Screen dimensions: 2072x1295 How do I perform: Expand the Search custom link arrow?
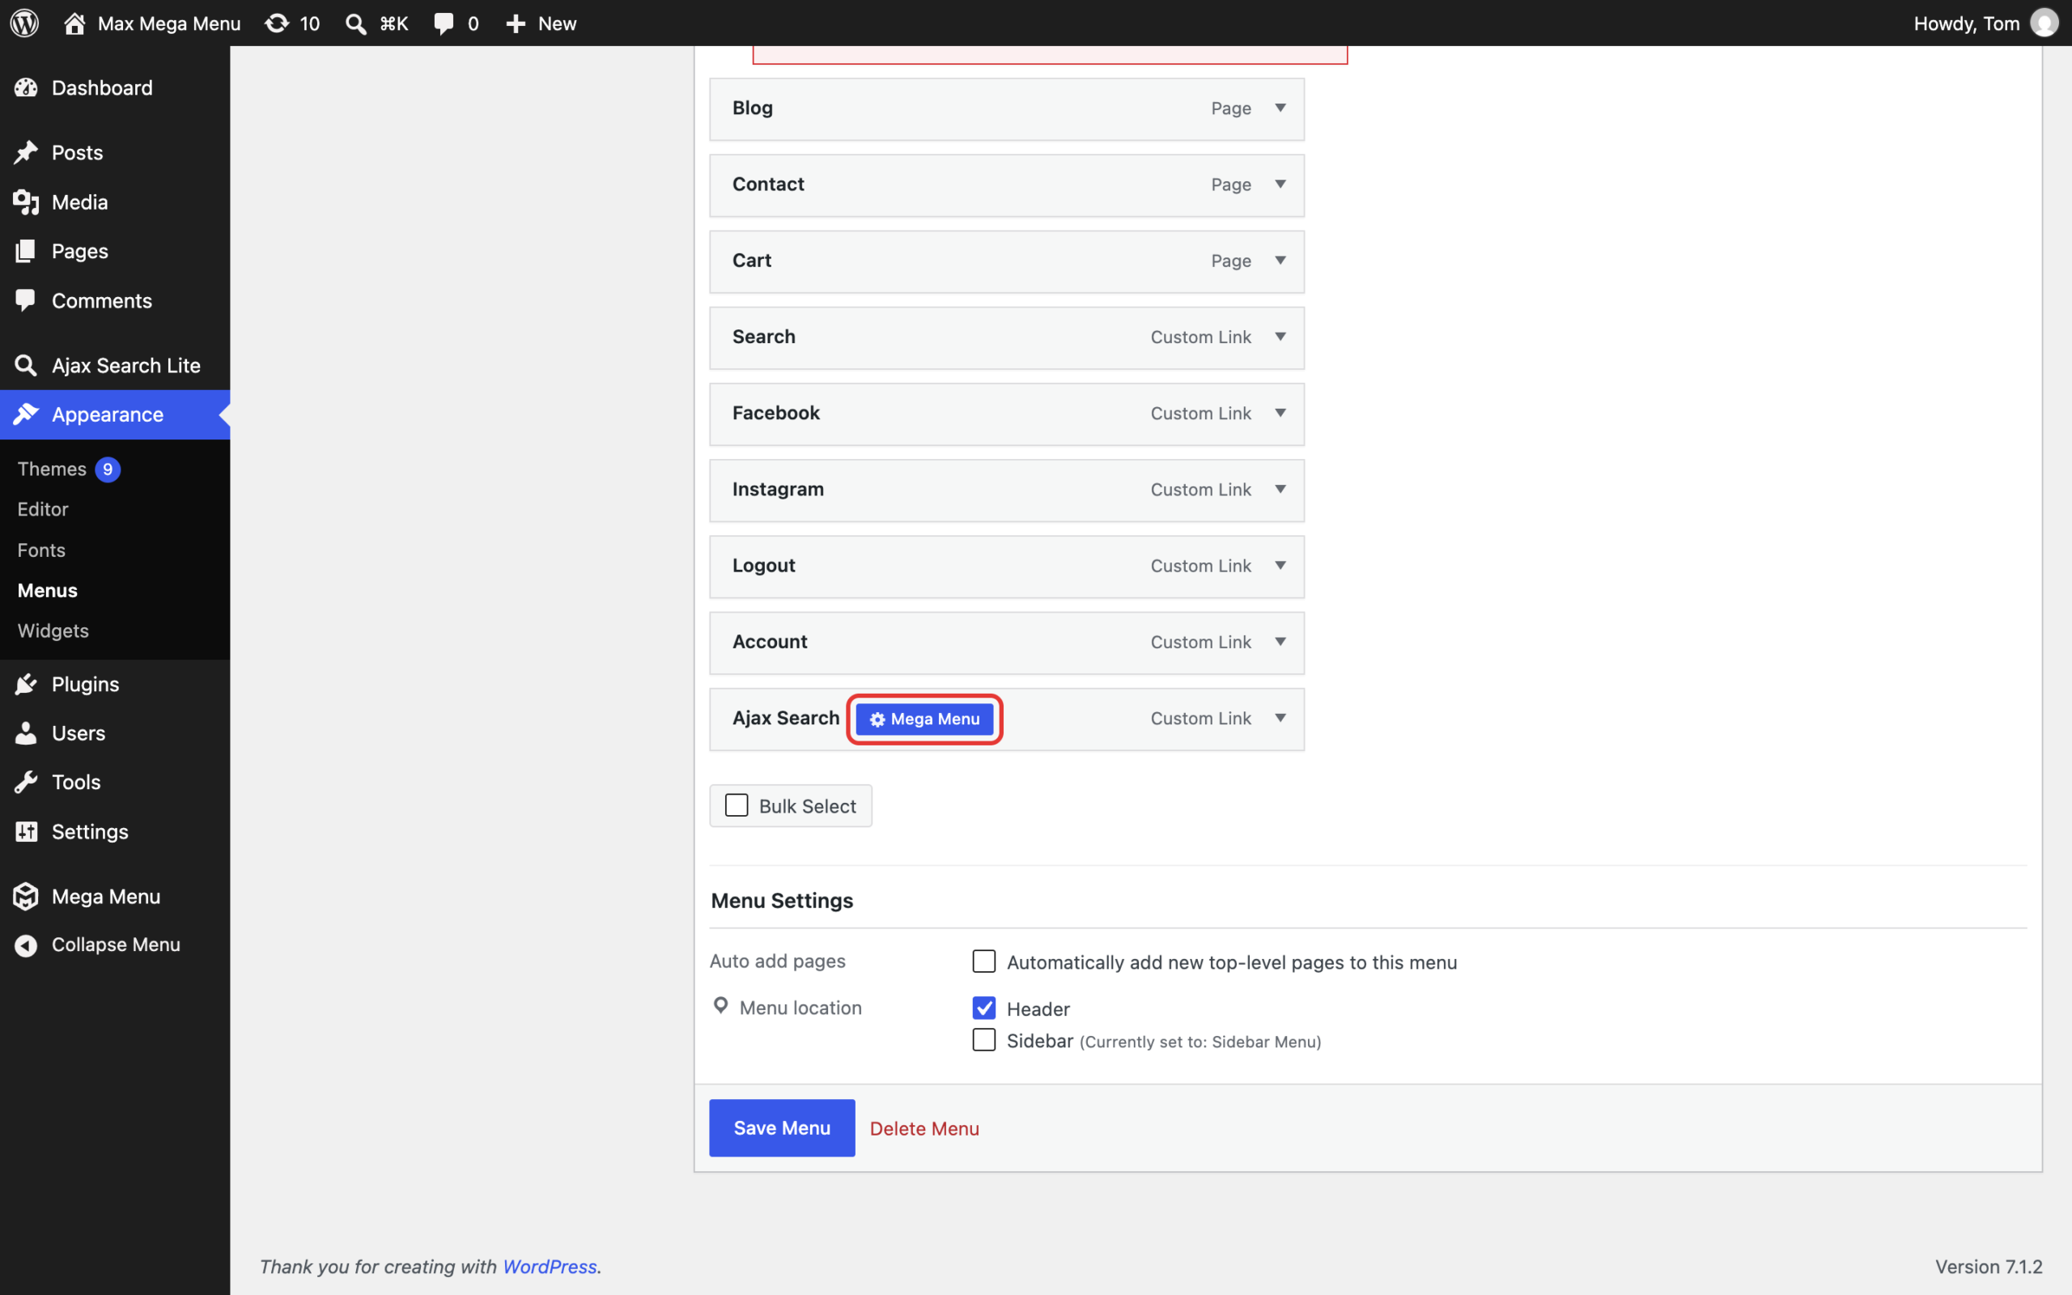tap(1280, 337)
